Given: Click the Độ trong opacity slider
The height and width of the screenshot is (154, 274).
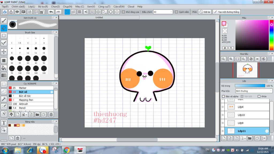Looking at the screenshot, I should point(250,86).
